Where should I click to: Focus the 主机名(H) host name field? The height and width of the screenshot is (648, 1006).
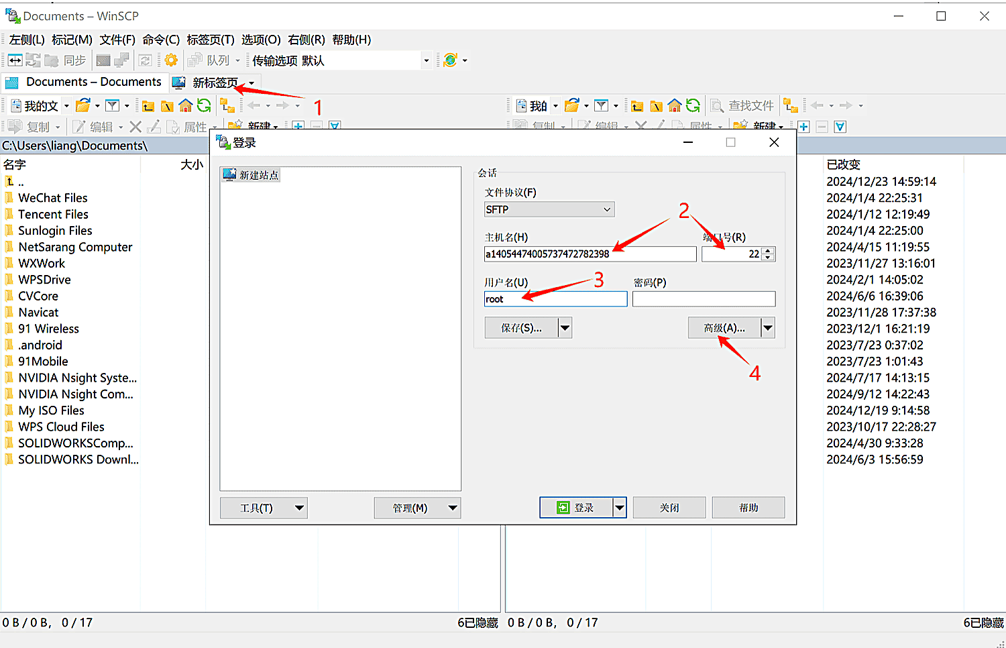590,254
